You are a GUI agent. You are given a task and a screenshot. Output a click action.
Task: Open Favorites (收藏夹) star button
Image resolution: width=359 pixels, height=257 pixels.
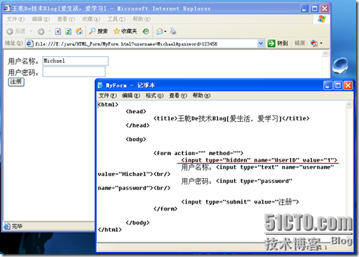pyautogui.click(x=125, y=31)
